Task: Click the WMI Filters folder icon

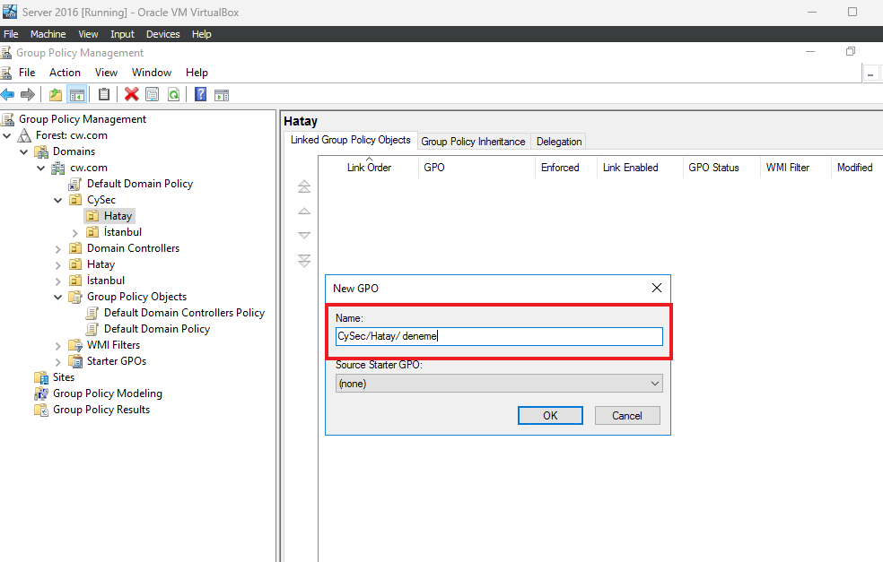Action: point(75,345)
